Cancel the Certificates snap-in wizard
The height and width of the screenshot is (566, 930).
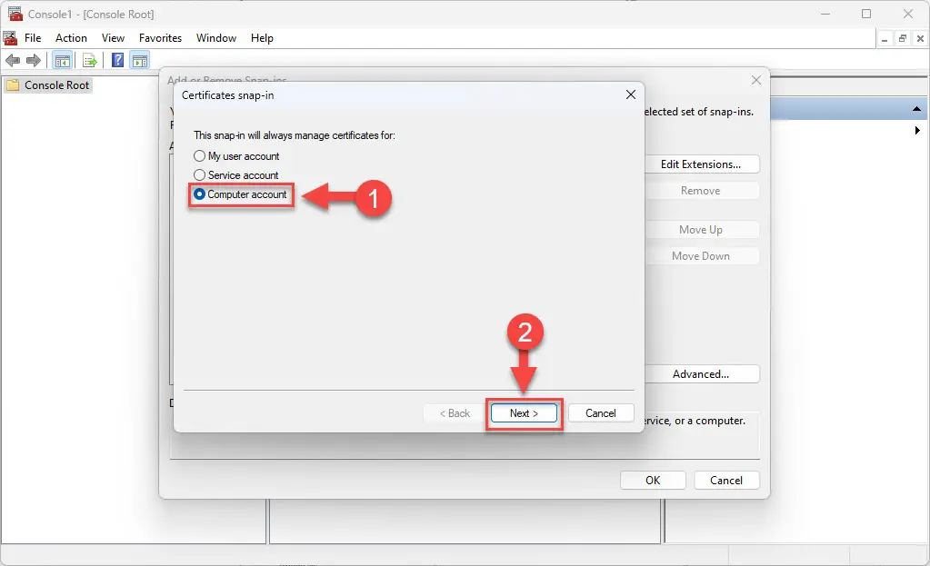tap(600, 413)
